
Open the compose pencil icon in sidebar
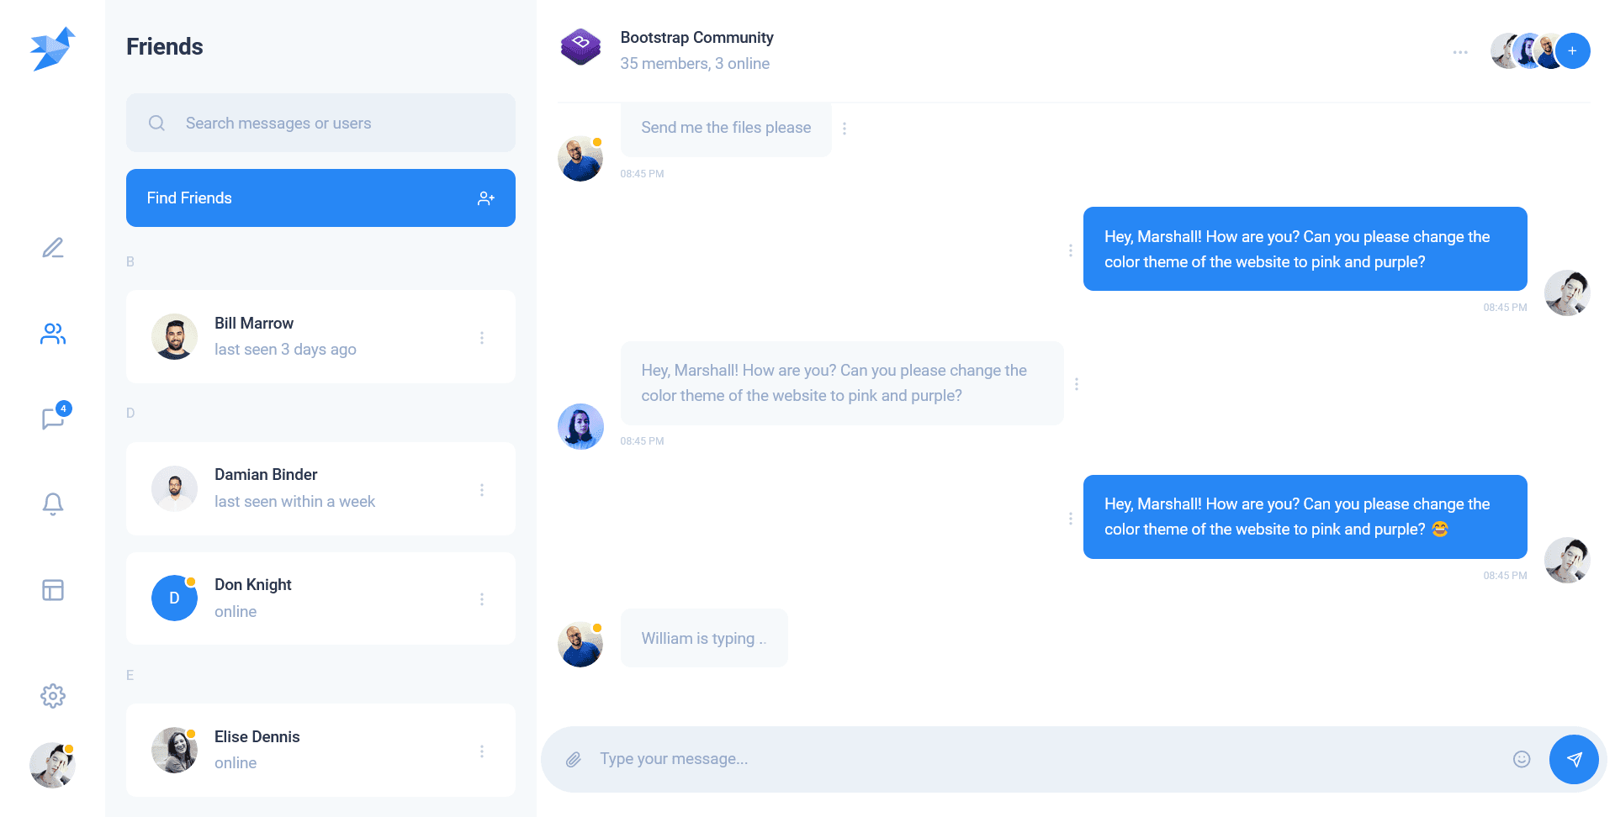(x=53, y=248)
